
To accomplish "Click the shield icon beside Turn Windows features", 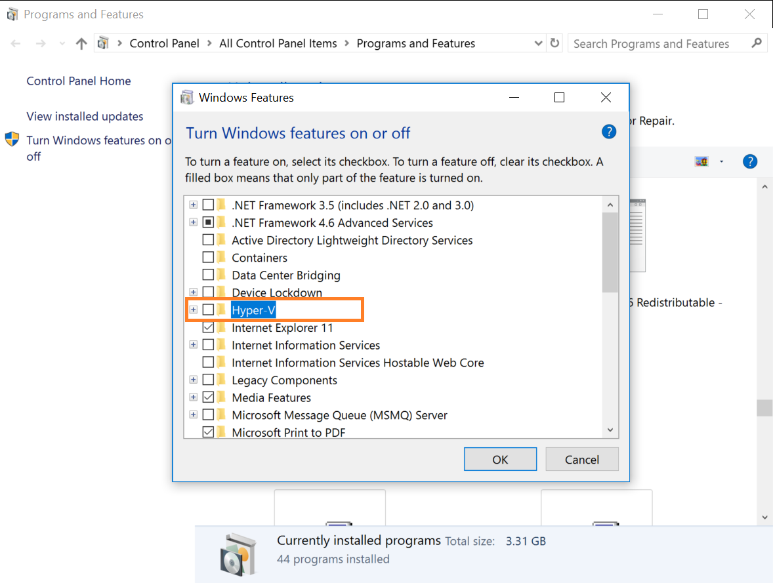I will click(12, 140).
